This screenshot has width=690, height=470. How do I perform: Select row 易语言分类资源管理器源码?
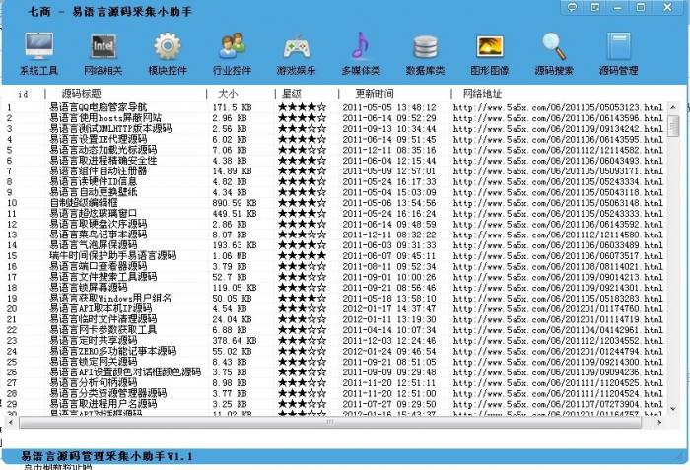(335, 393)
